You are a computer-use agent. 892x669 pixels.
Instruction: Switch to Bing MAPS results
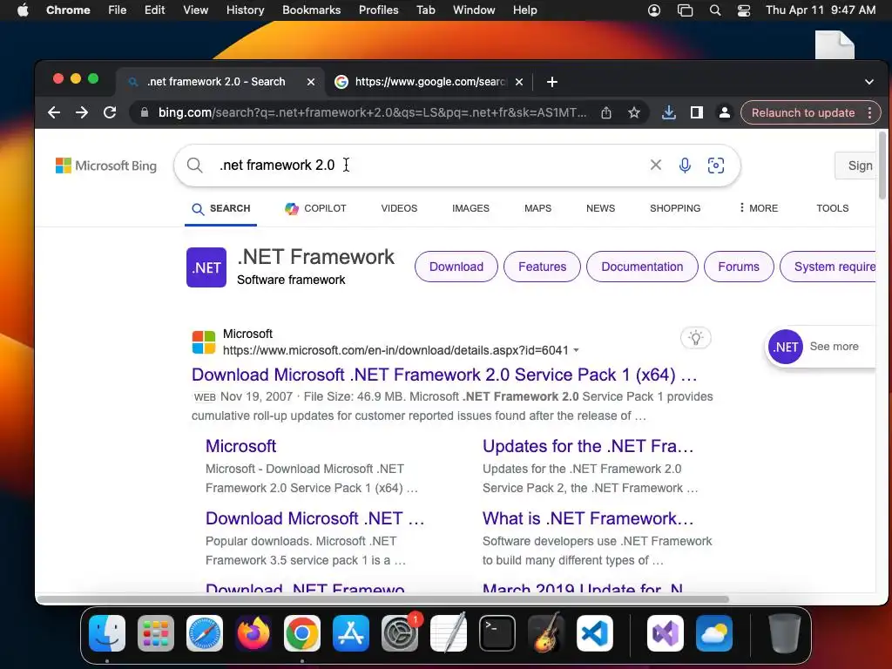537,208
